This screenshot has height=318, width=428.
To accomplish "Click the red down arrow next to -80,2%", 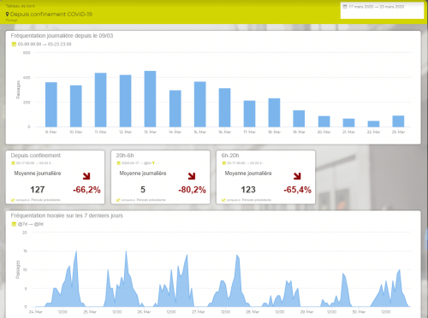I will pyautogui.click(x=192, y=176).
